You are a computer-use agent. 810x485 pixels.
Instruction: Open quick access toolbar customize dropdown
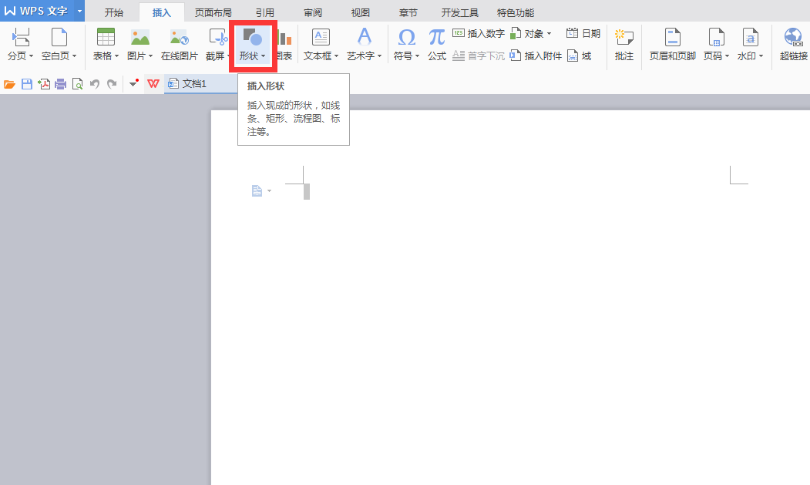click(x=134, y=83)
